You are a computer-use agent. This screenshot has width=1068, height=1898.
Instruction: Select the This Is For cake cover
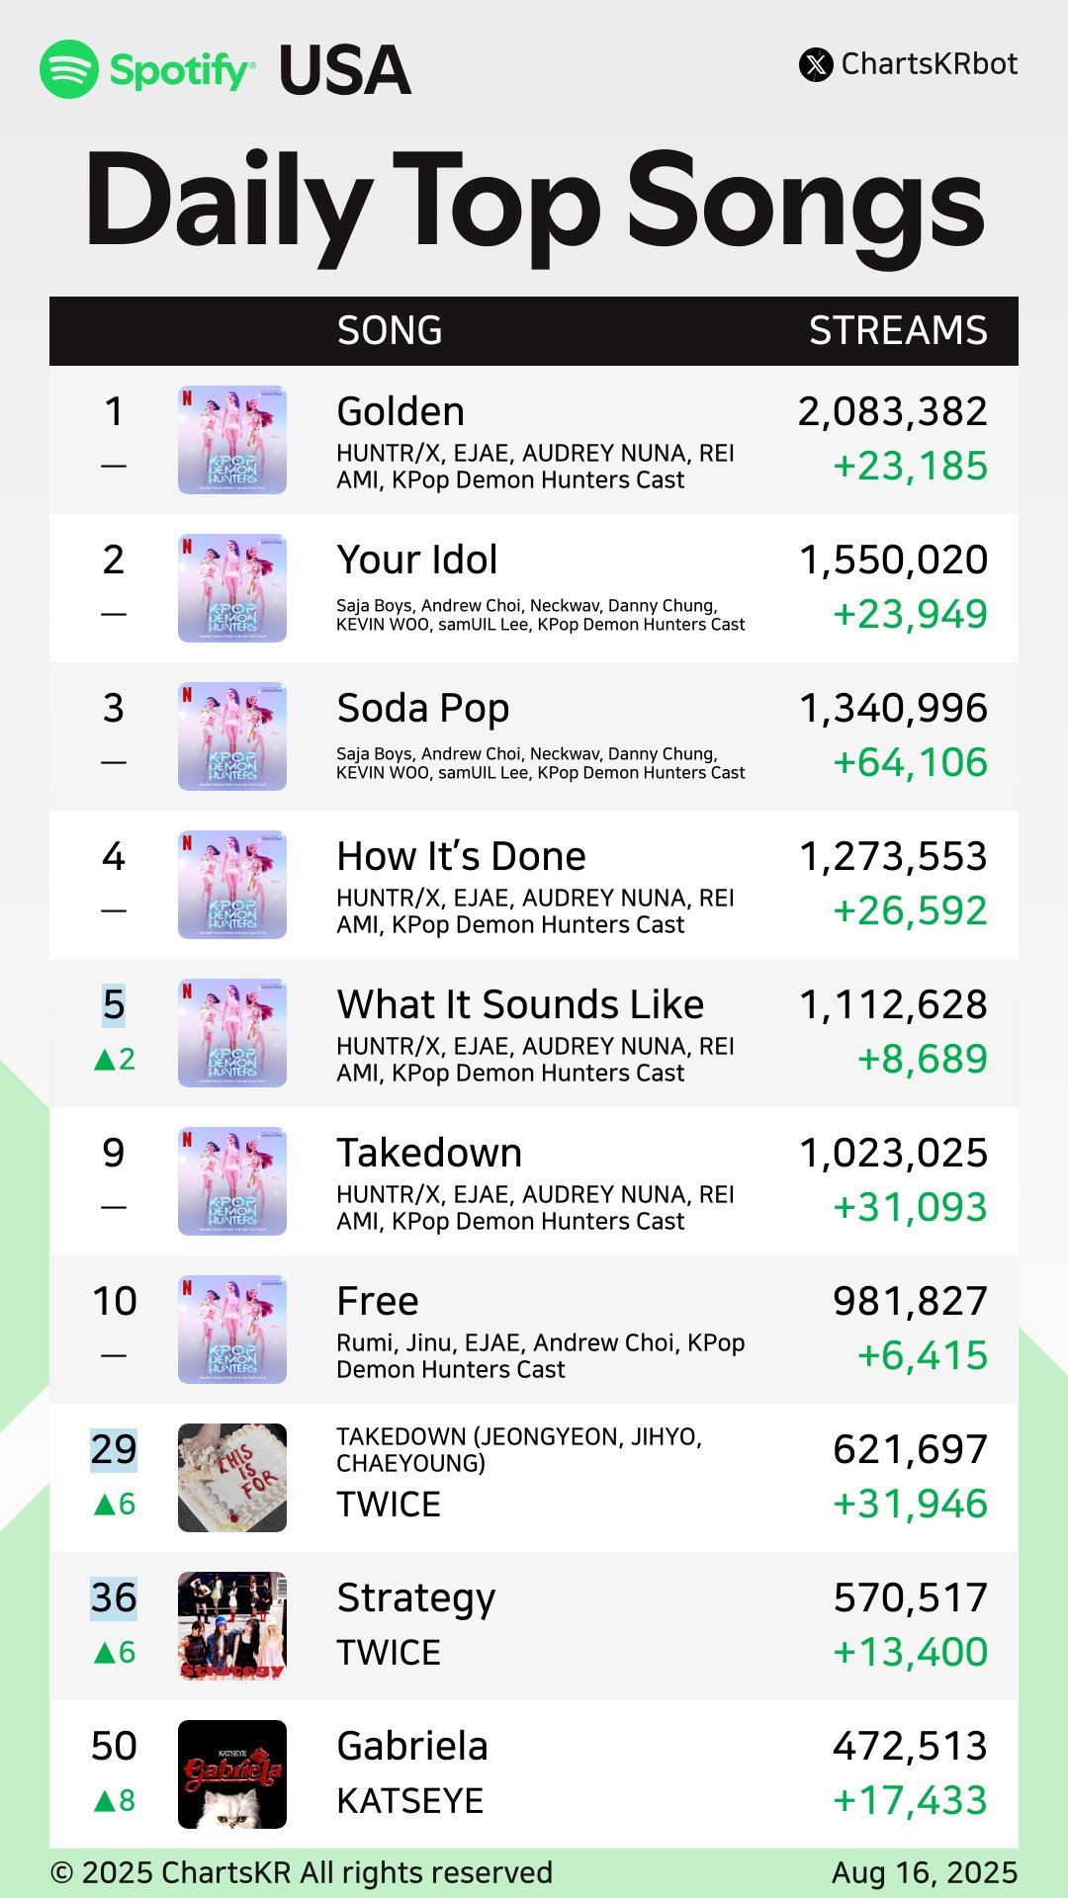point(232,1478)
